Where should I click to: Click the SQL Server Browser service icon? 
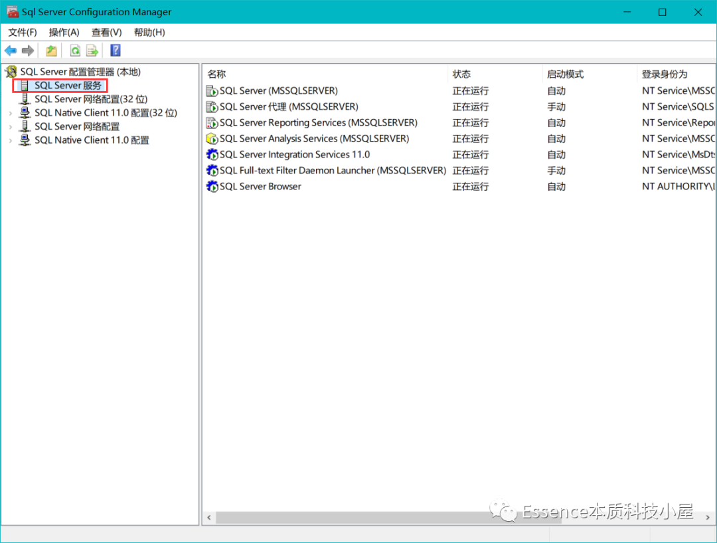[x=212, y=186]
